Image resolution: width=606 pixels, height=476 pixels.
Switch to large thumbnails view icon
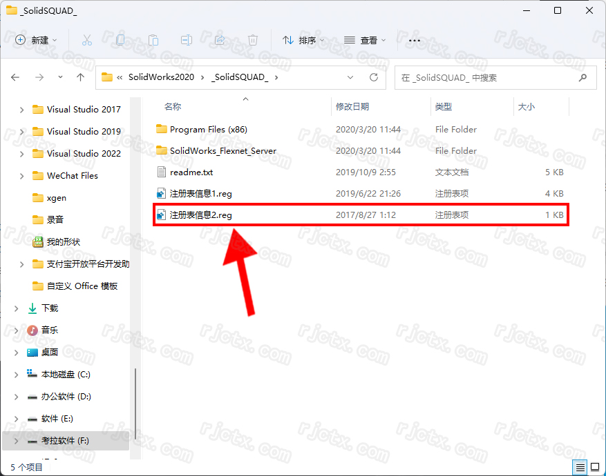(595, 467)
